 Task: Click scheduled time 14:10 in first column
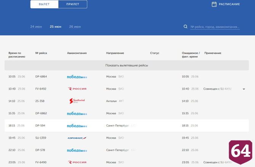(x=12, y=101)
